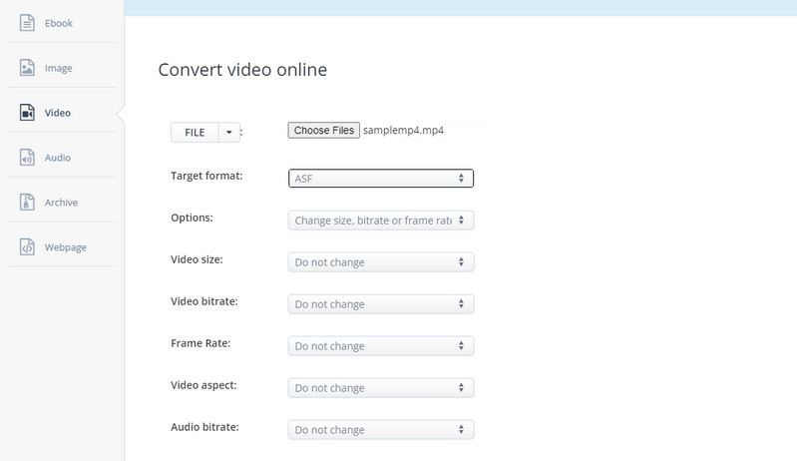
Task: Click the Audio file icon
Action: [27, 158]
